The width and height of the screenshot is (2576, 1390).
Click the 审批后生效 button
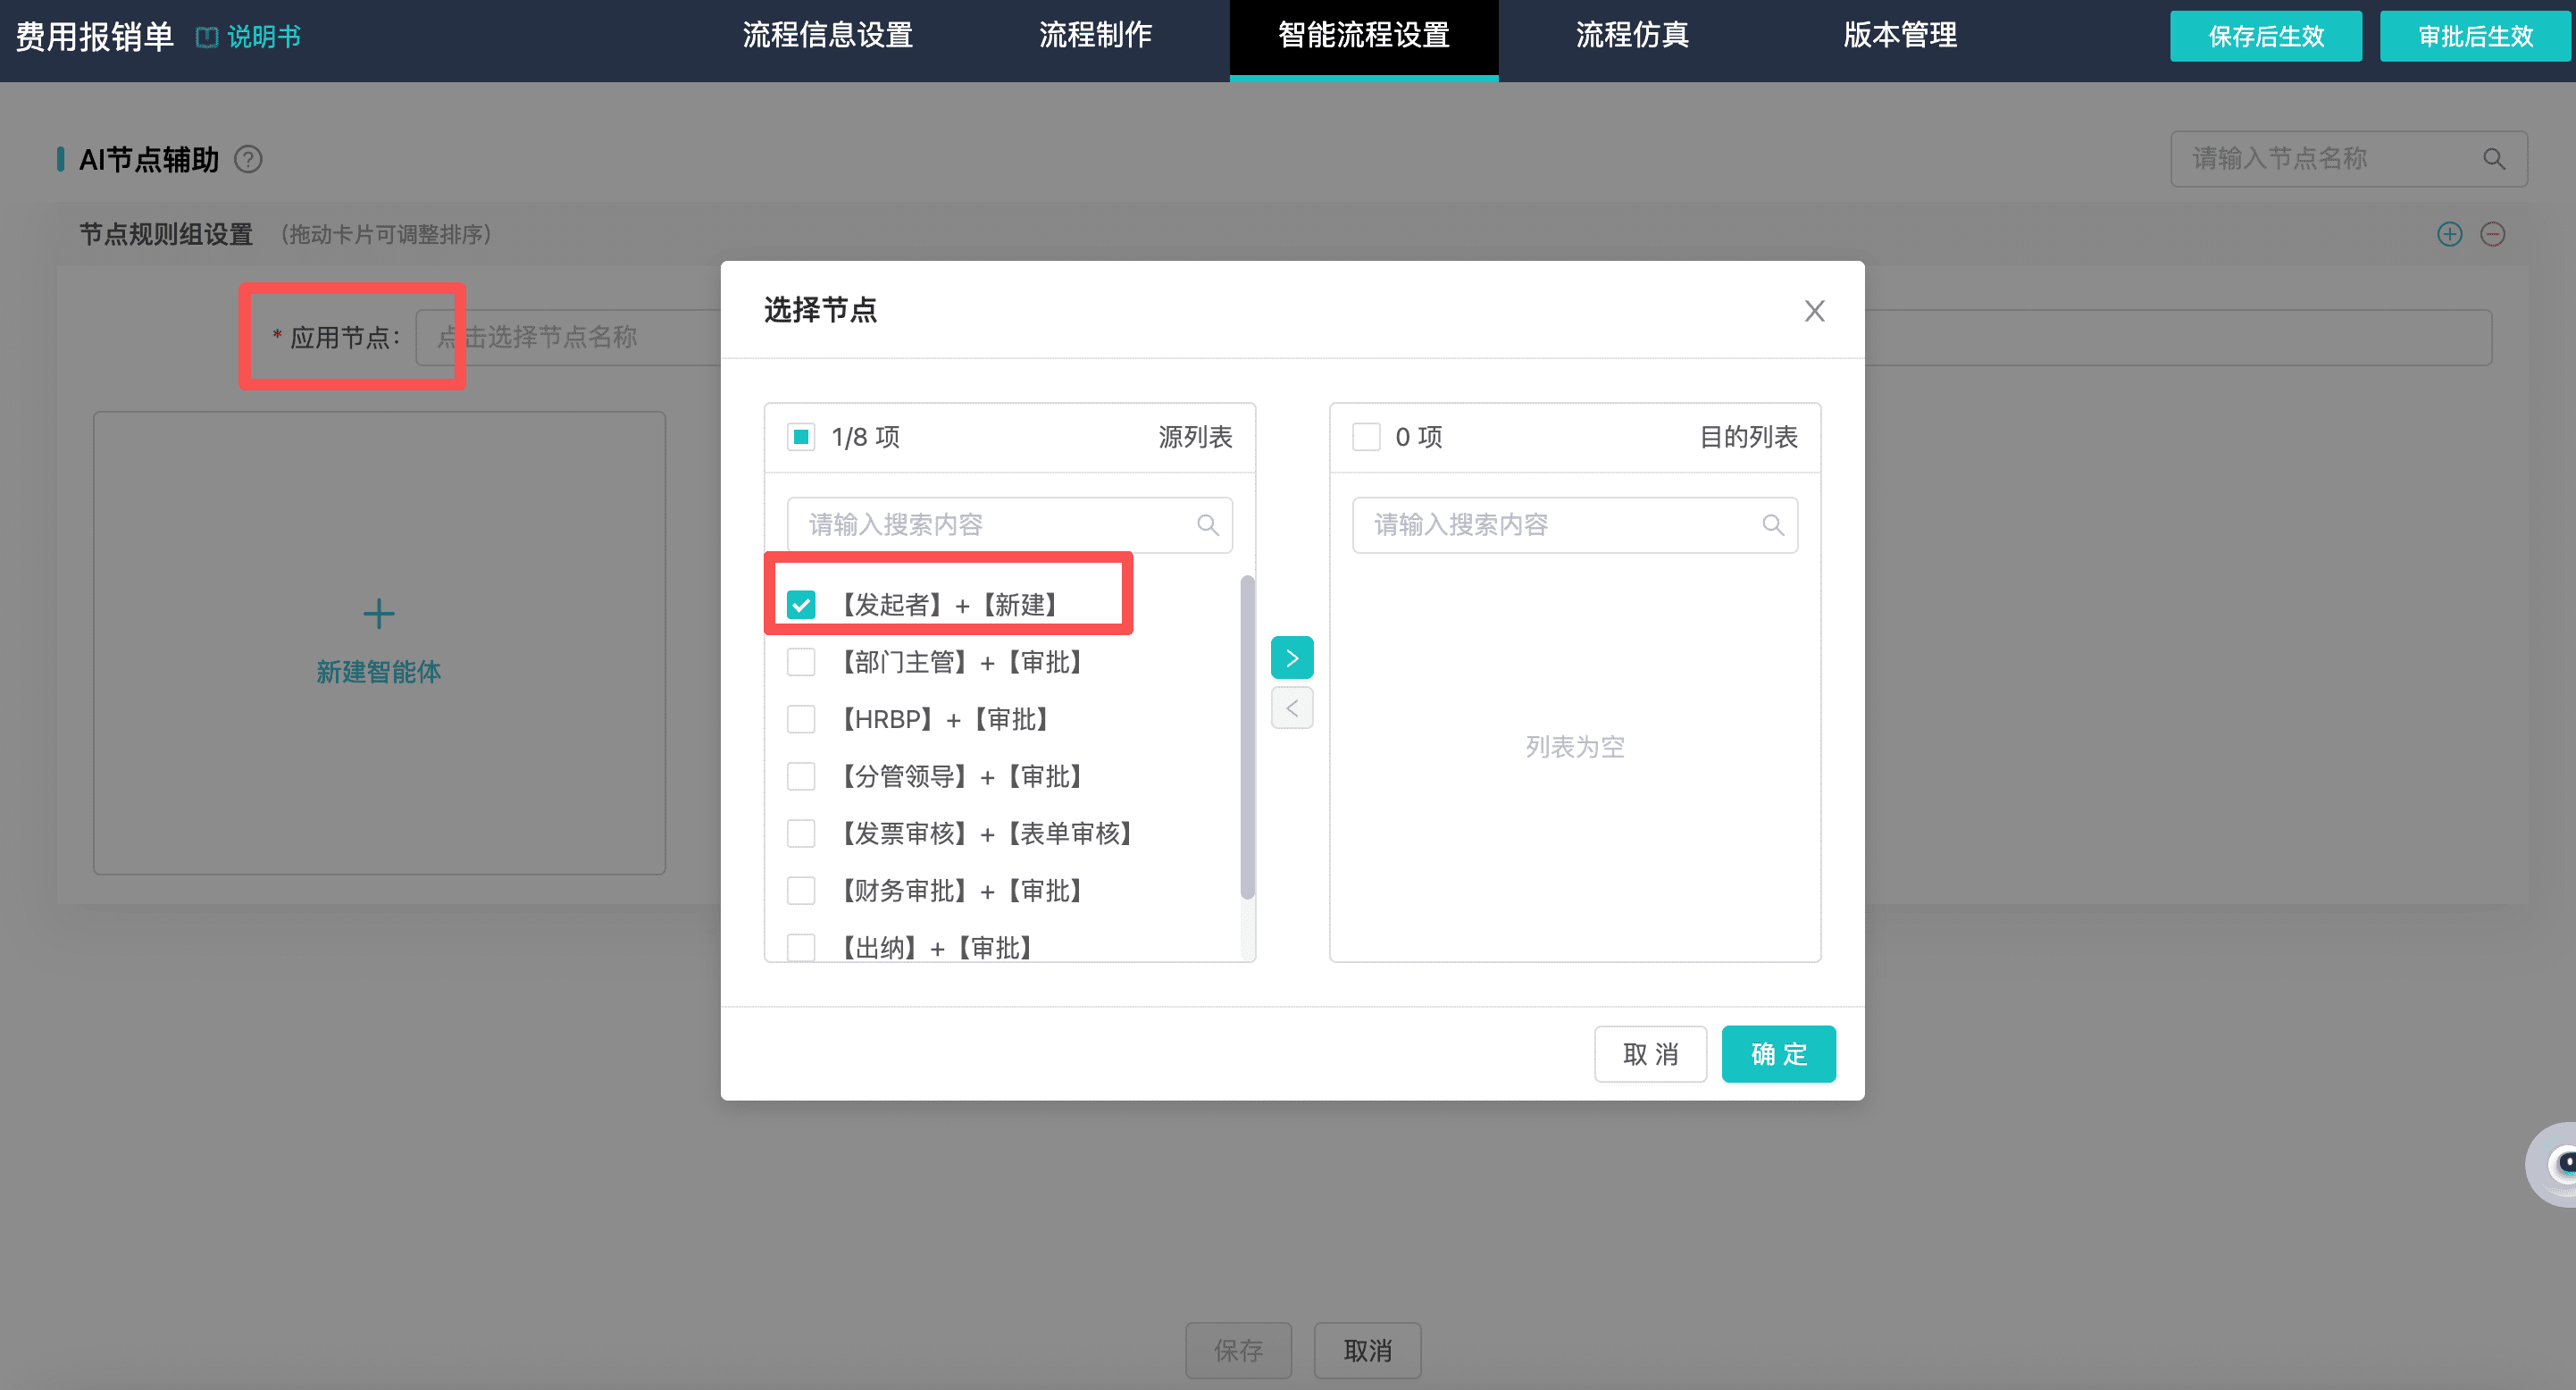pos(2475,36)
